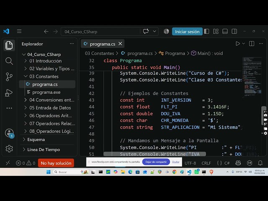The image size is (268, 201).
Task: Click the Buscar taskbar search box
Action: click(x=70, y=172)
